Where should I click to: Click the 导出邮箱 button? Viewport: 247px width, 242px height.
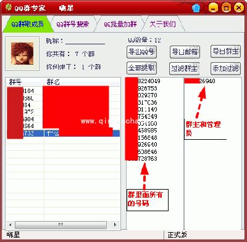coord(185,52)
